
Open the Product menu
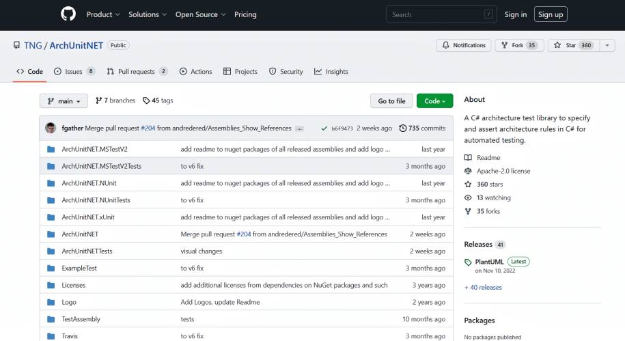pos(103,14)
